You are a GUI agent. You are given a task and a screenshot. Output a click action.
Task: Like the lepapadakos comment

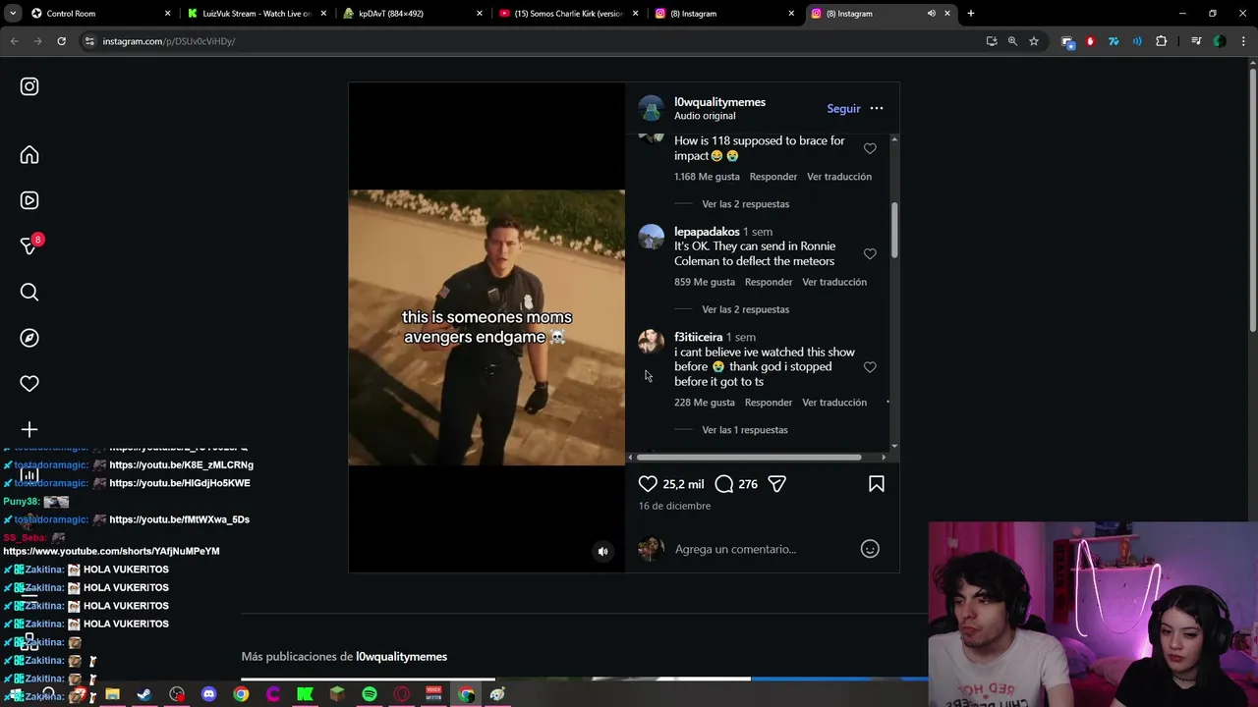[x=870, y=254]
